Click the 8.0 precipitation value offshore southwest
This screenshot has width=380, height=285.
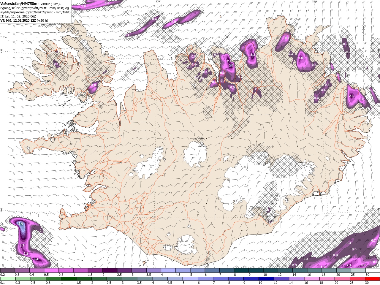[x=21, y=223]
